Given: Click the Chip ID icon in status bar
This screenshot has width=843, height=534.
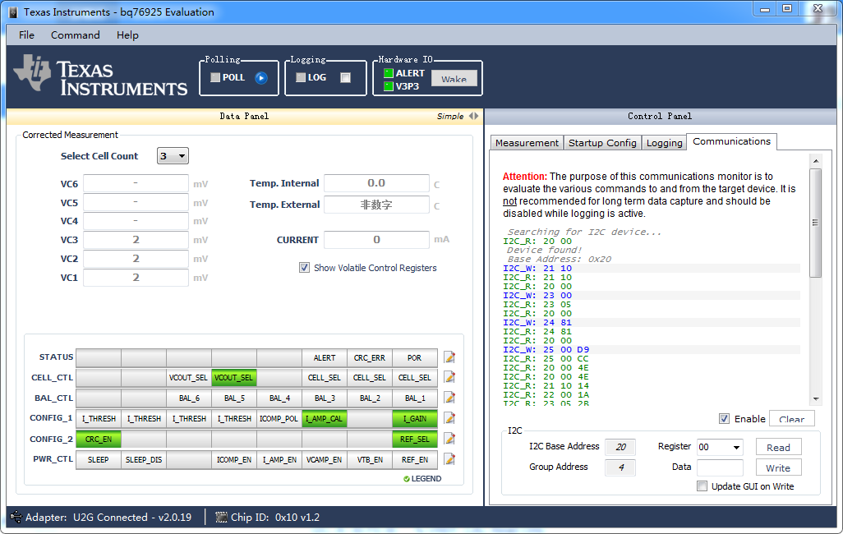Looking at the screenshot, I should [221, 518].
